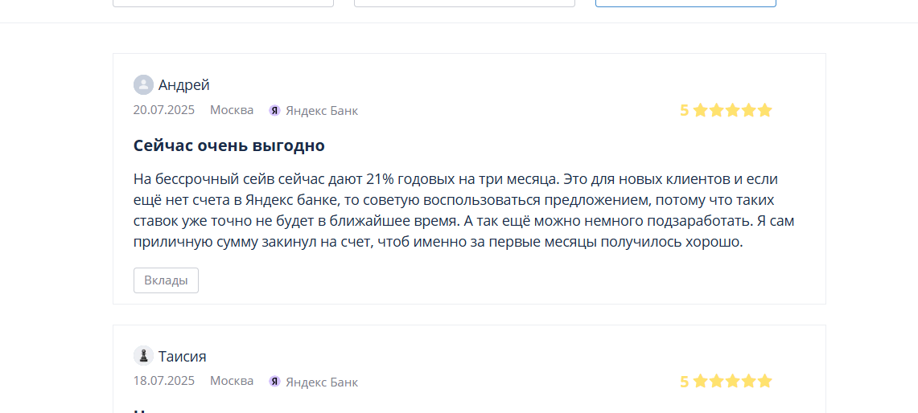
Task: Click Яндекс Банк logo in Андрей's review
Action: pyautogui.click(x=274, y=111)
